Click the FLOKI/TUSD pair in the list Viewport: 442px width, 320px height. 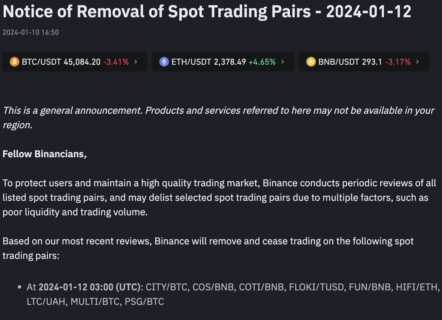pos(317,287)
